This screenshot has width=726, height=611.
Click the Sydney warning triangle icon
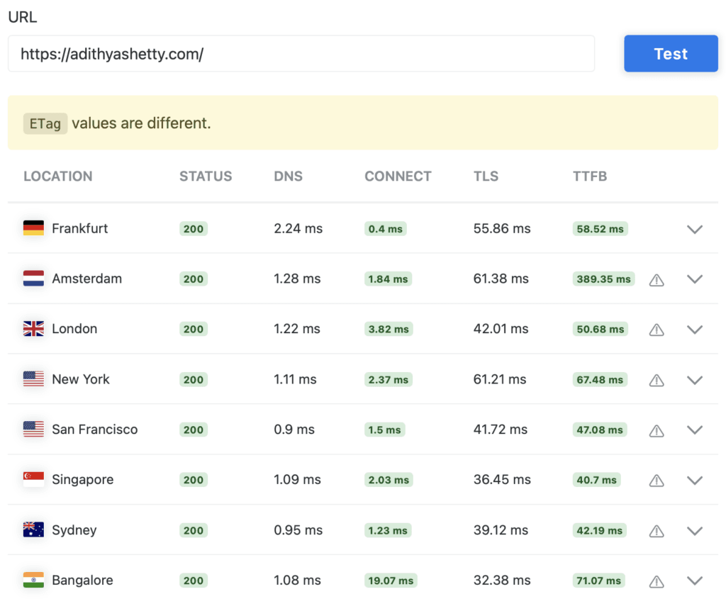coord(657,531)
